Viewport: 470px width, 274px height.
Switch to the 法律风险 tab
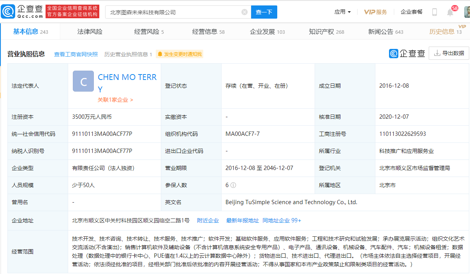coord(90,32)
